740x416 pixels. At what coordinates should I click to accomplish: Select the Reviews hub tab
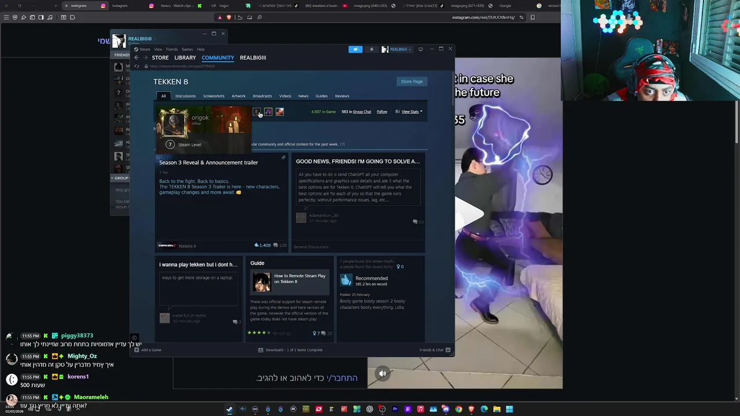coord(342,96)
